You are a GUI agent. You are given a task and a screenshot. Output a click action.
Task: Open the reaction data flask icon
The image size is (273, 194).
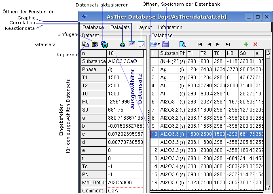click(123, 44)
